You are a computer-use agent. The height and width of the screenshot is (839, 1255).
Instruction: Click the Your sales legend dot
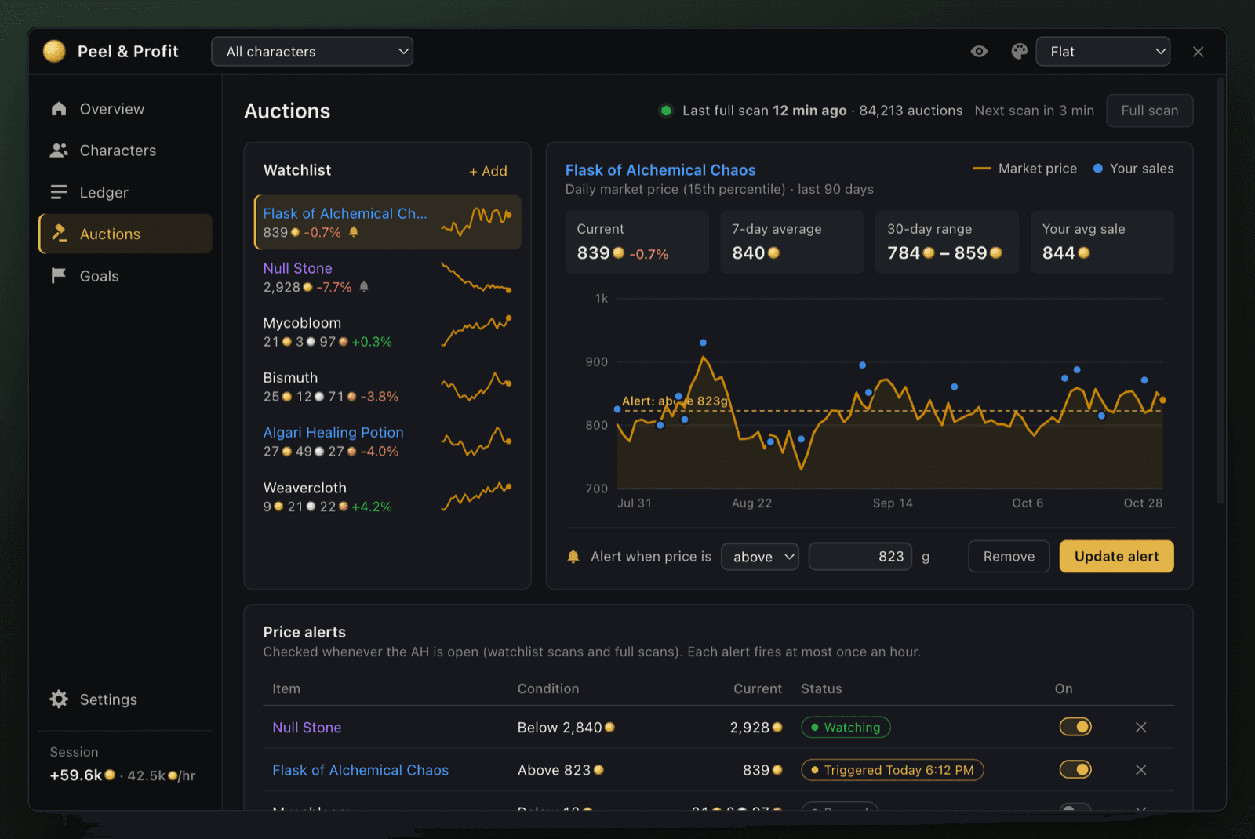click(x=1098, y=169)
